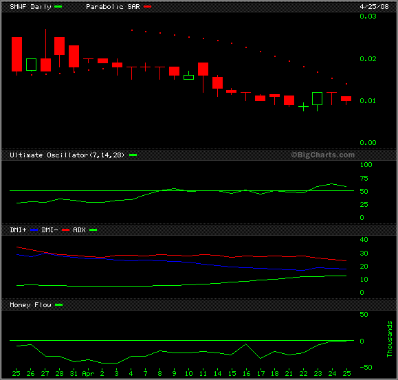
Task: Select the green candlestick on April 23
Action: [318, 102]
